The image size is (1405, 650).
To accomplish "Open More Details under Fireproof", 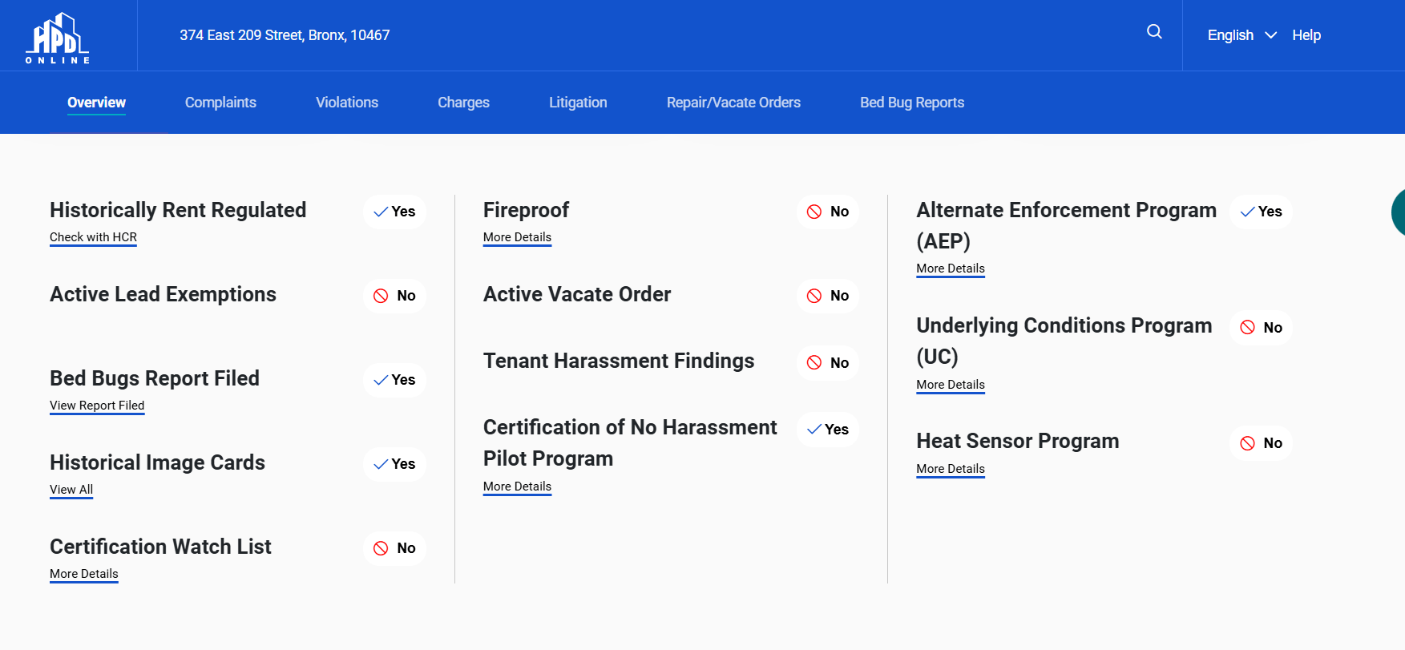I will click(x=517, y=237).
